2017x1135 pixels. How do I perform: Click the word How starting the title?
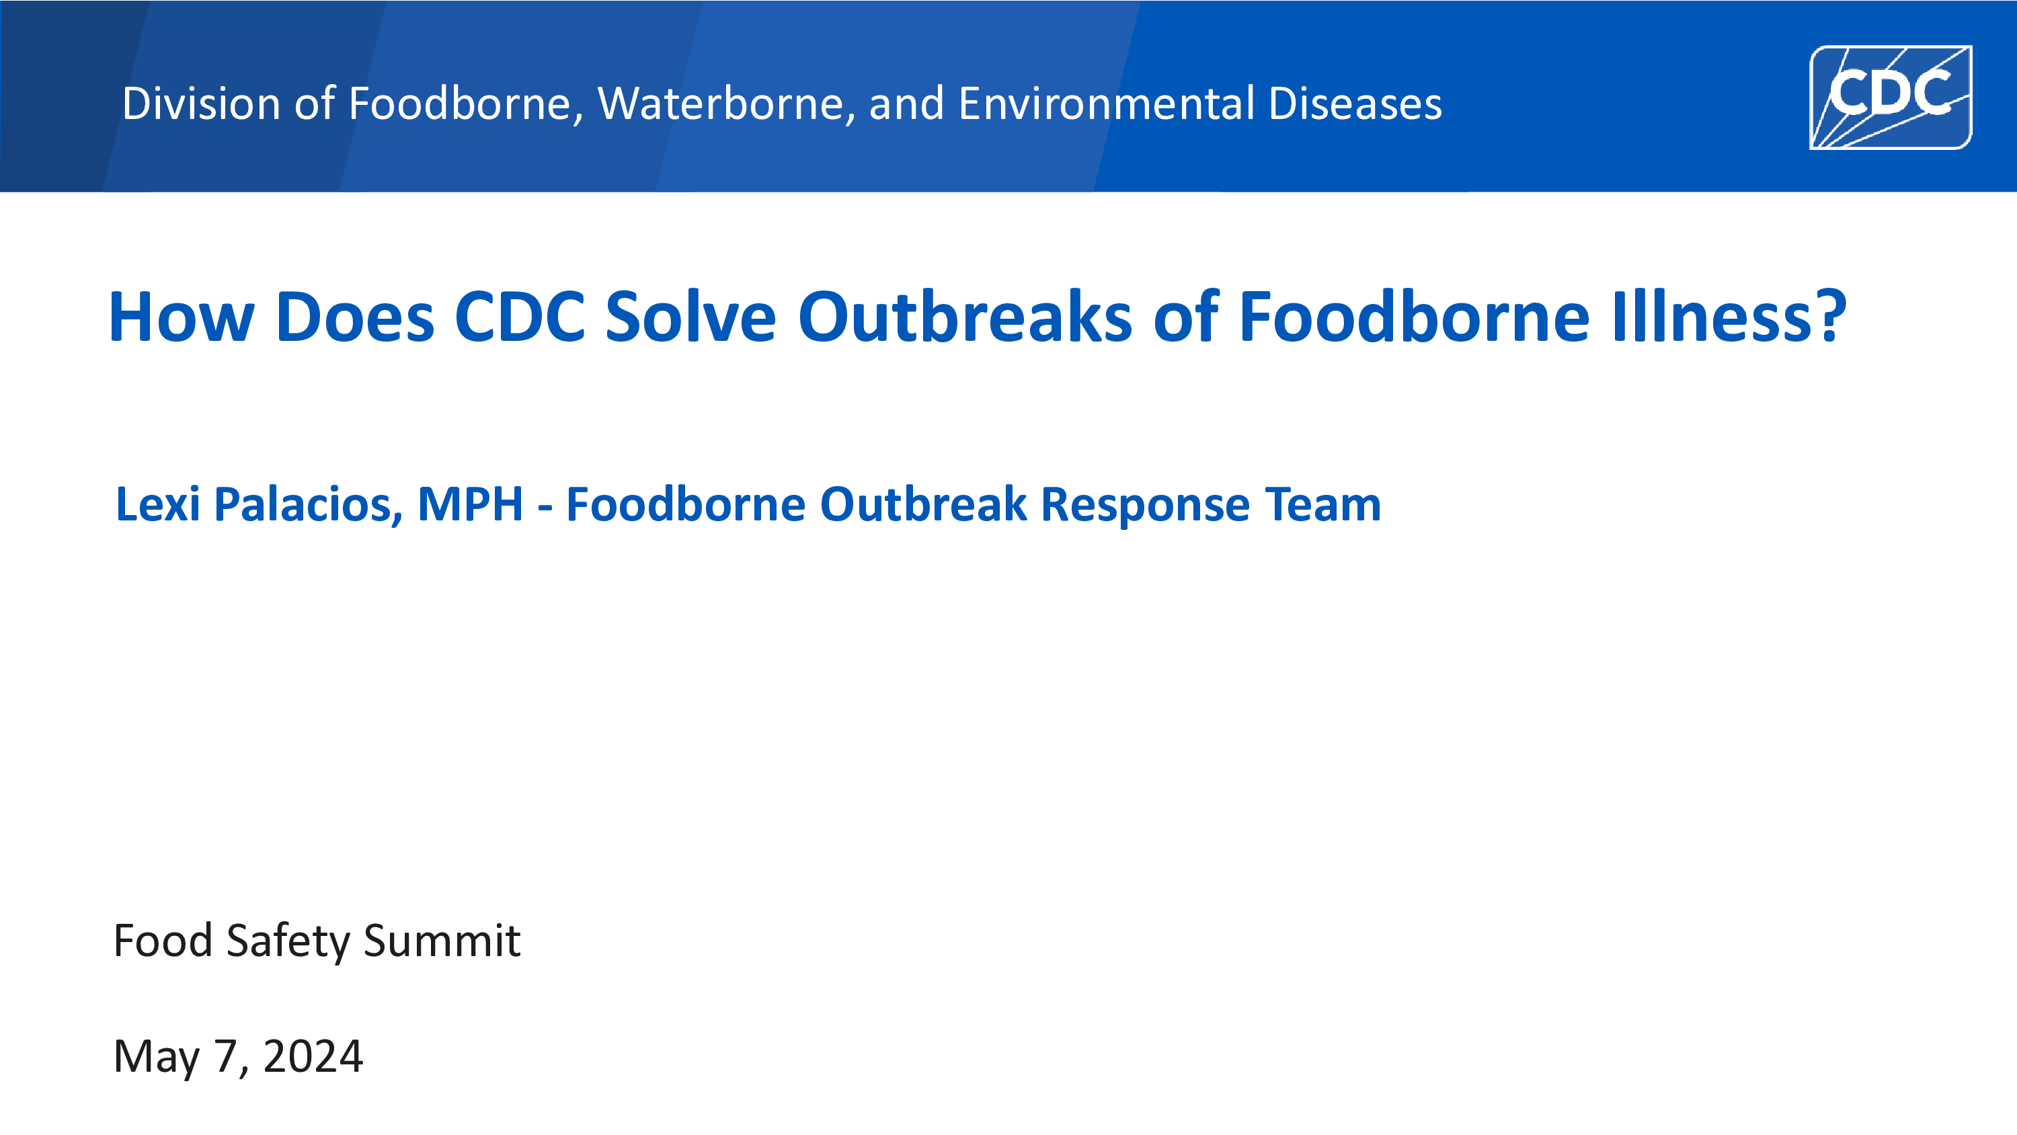coord(182,317)
